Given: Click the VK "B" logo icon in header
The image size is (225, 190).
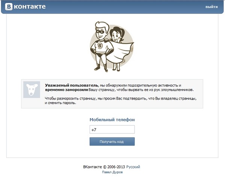Looking at the screenshot, I should click(x=9, y=7).
